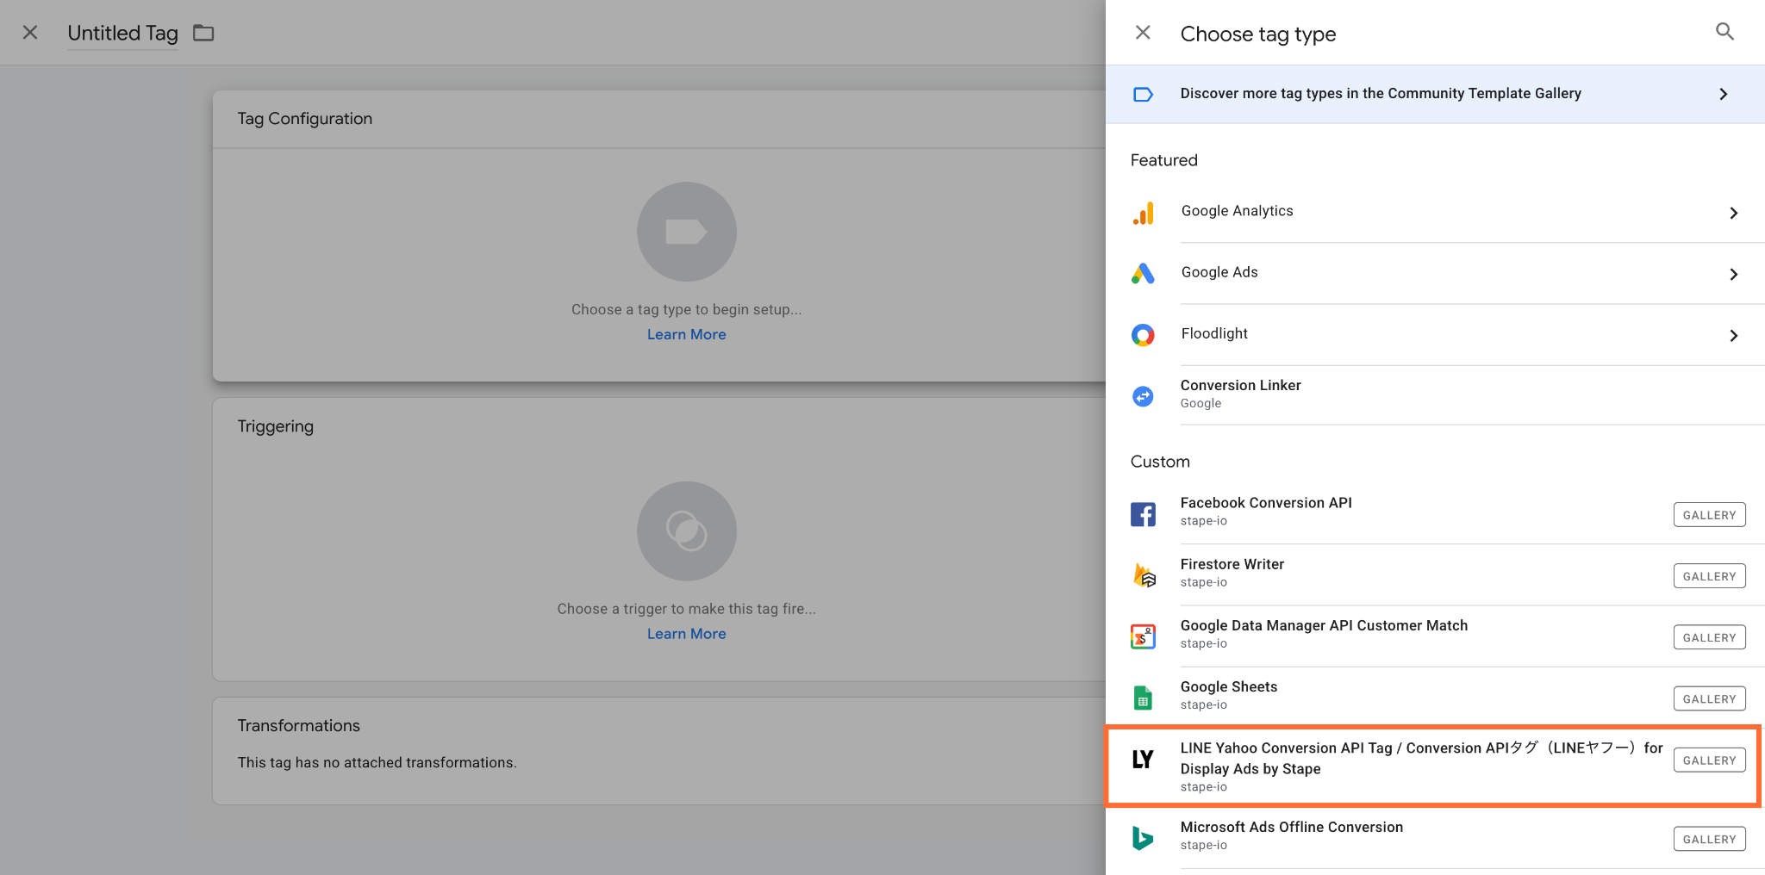Screen dimensions: 1765x875
Task: Open Learn More under Triggering
Action: [x=686, y=634]
